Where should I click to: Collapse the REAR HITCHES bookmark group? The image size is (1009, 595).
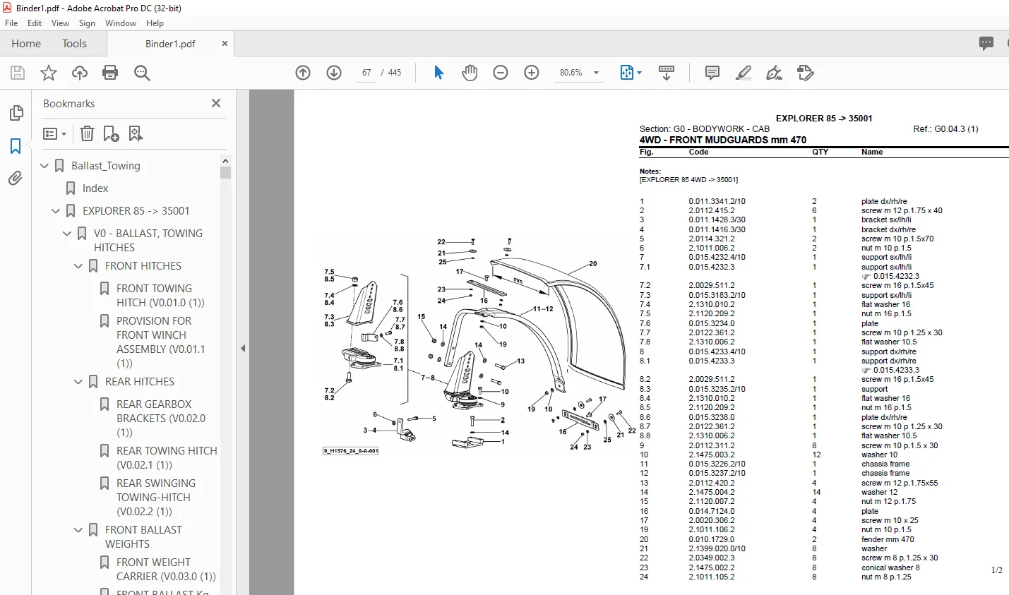(78, 382)
